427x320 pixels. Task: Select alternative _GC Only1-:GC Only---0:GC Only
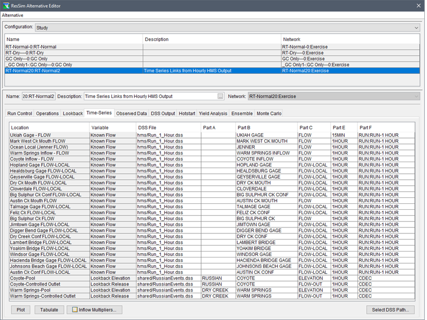(x=212, y=65)
